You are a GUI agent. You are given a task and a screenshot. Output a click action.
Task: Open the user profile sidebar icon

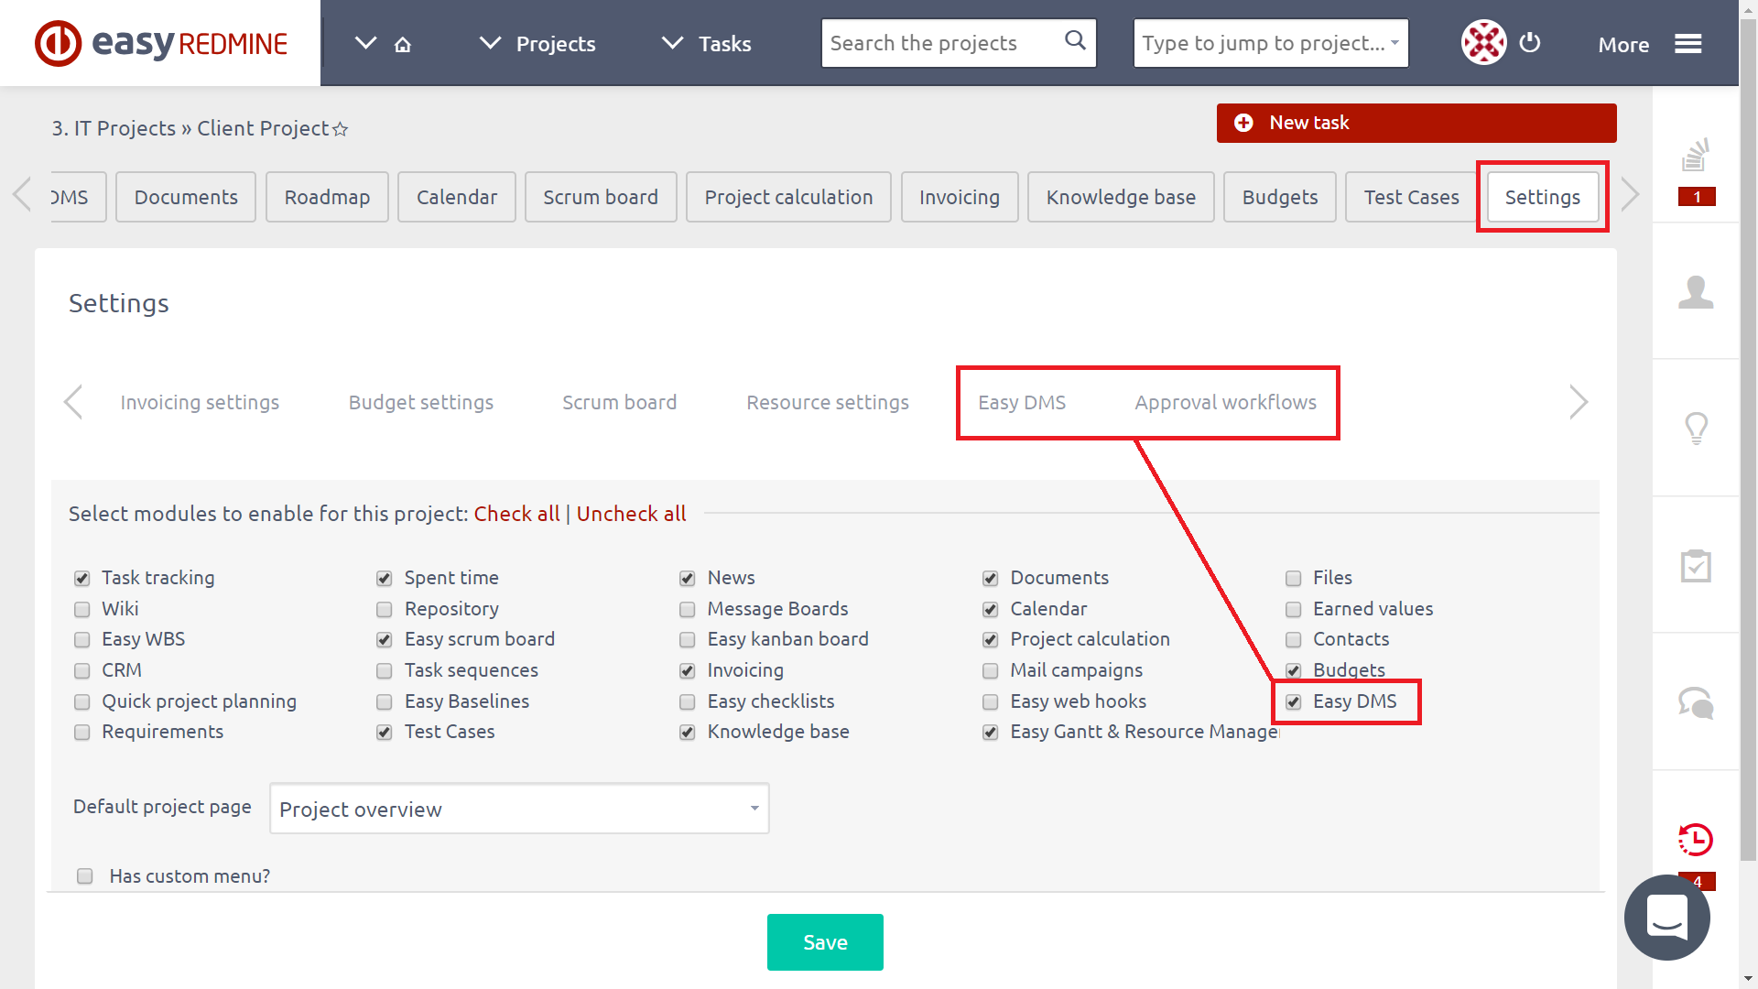click(x=1696, y=292)
